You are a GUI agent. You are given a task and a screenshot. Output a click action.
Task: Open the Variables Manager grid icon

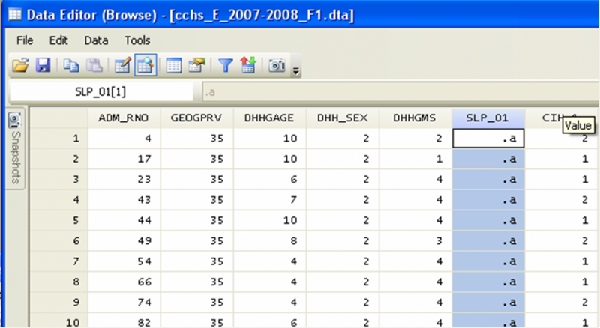click(x=174, y=66)
